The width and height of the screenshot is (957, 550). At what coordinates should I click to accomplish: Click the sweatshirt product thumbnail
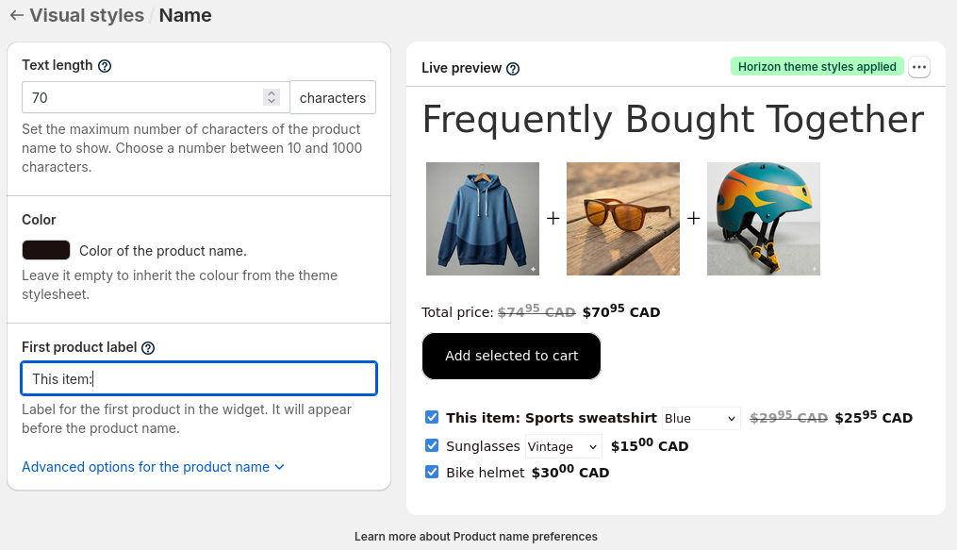tap(483, 219)
